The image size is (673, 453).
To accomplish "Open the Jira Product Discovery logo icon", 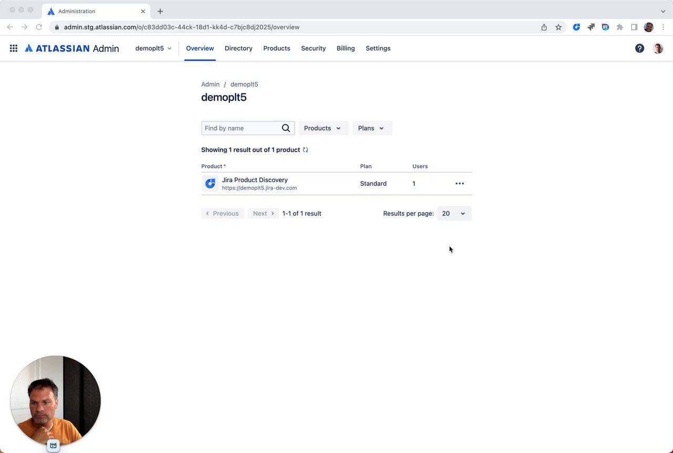I will [x=210, y=183].
